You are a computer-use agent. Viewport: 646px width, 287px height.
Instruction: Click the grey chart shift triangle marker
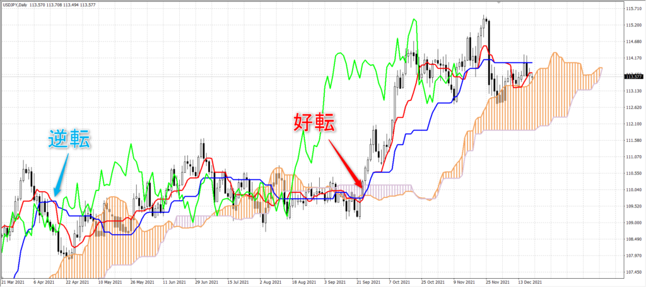click(x=500, y=2)
